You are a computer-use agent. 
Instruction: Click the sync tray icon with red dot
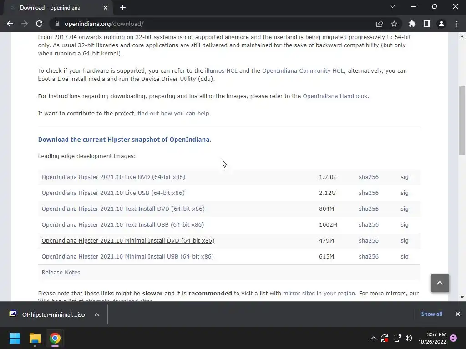[x=385, y=338]
